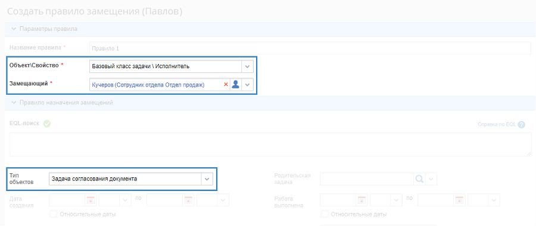The image size is (536, 226).
Task: Click the Название правила field with Правило 1
Action: click(310, 48)
